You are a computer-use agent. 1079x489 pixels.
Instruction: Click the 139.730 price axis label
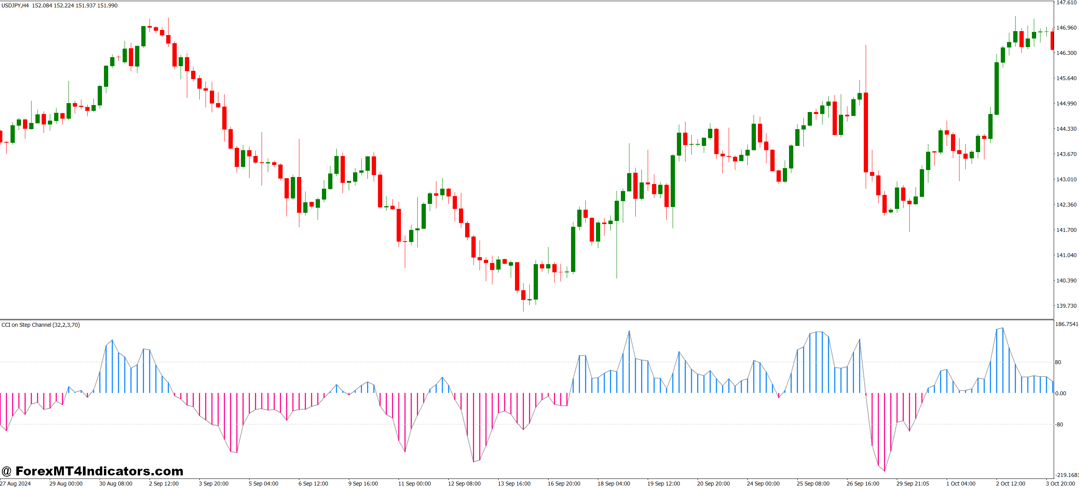pos(1066,306)
